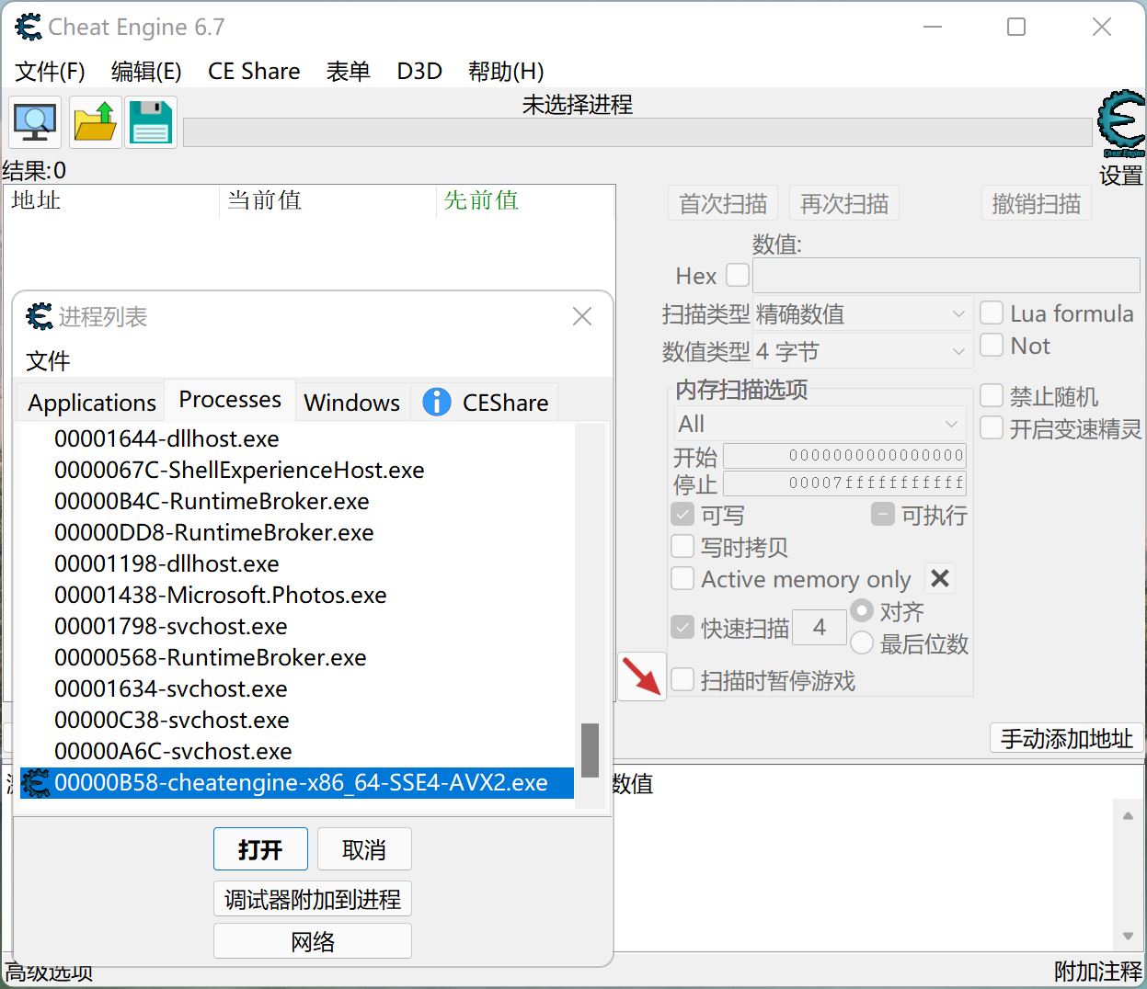Open a saved cheat table with folder icon
1147x989 pixels.
(95, 120)
